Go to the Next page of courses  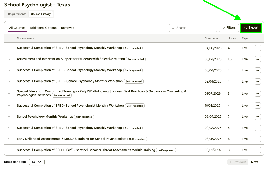[x=256, y=162]
